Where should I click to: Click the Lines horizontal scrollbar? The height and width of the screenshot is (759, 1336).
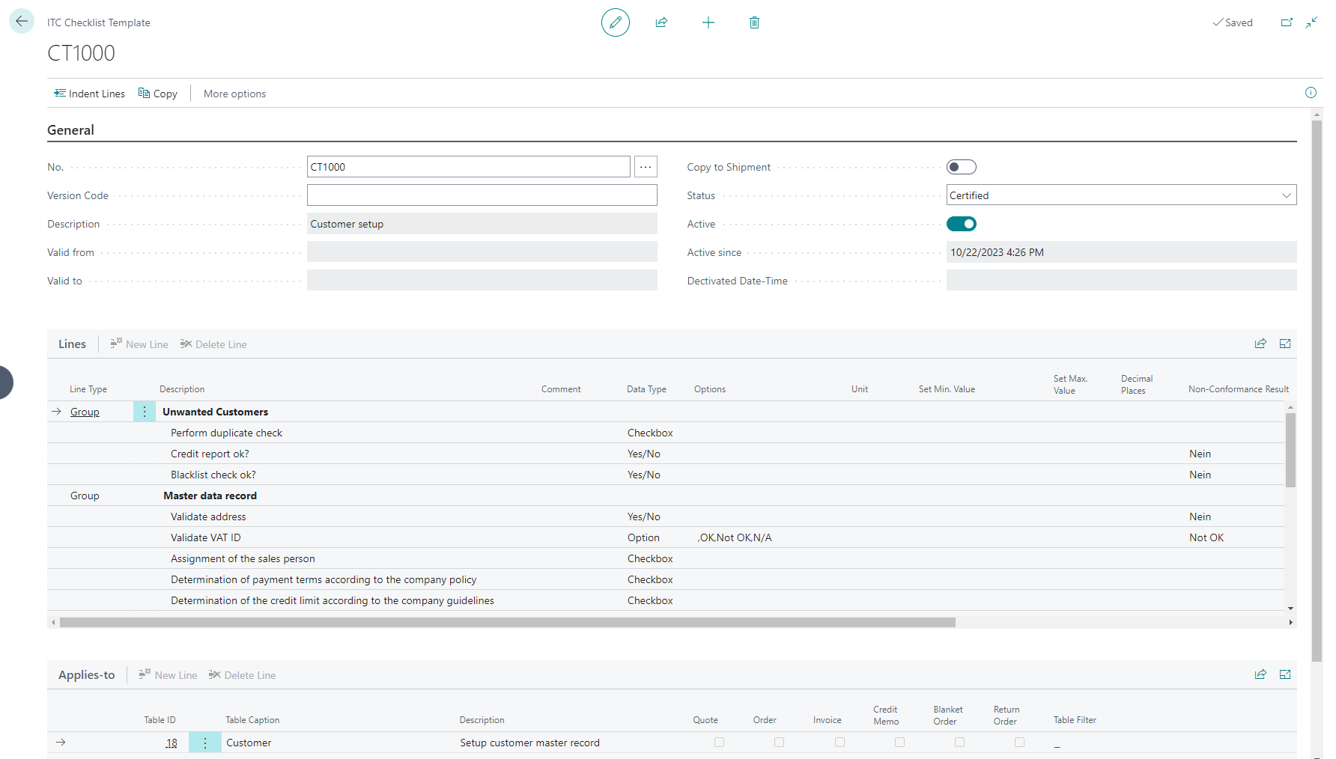507,623
